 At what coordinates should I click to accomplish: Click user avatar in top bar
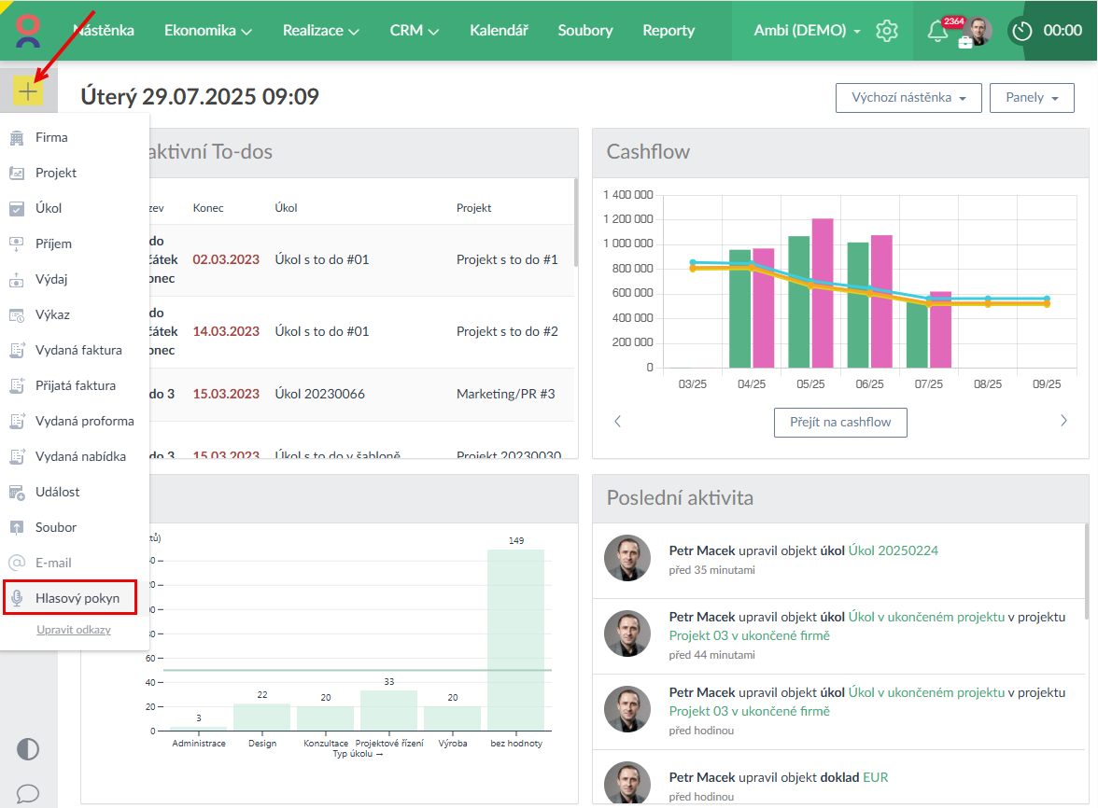point(977,30)
